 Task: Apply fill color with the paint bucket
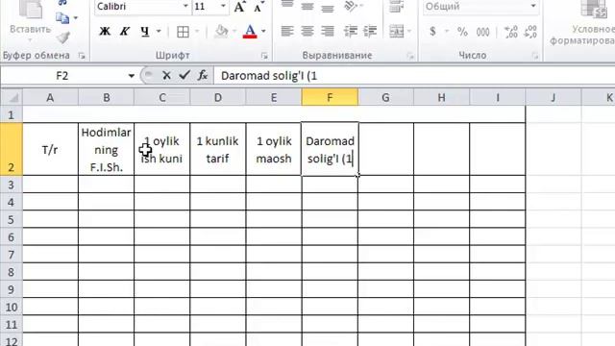tap(222, 32)
